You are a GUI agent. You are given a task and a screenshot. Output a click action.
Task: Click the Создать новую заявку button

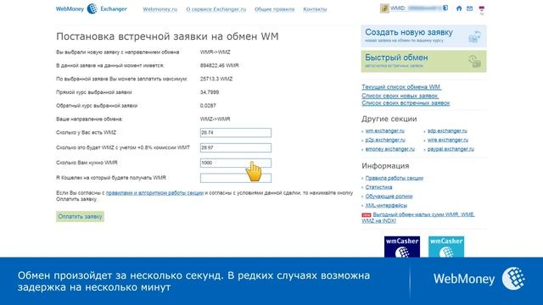click(423, 36)
